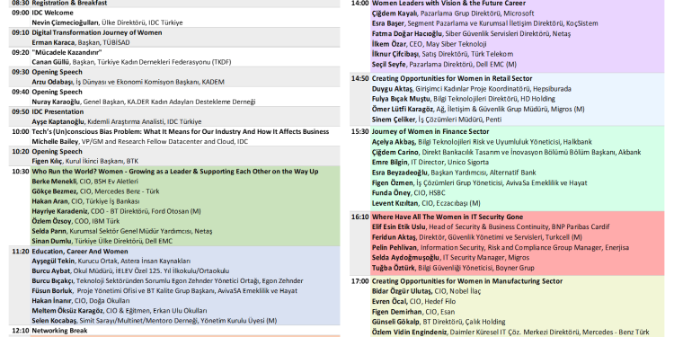This screenshot has width=674, height=337.
Task: Select the IDC Presentation title
Action: pyautogui.click(x=58, y=111)
